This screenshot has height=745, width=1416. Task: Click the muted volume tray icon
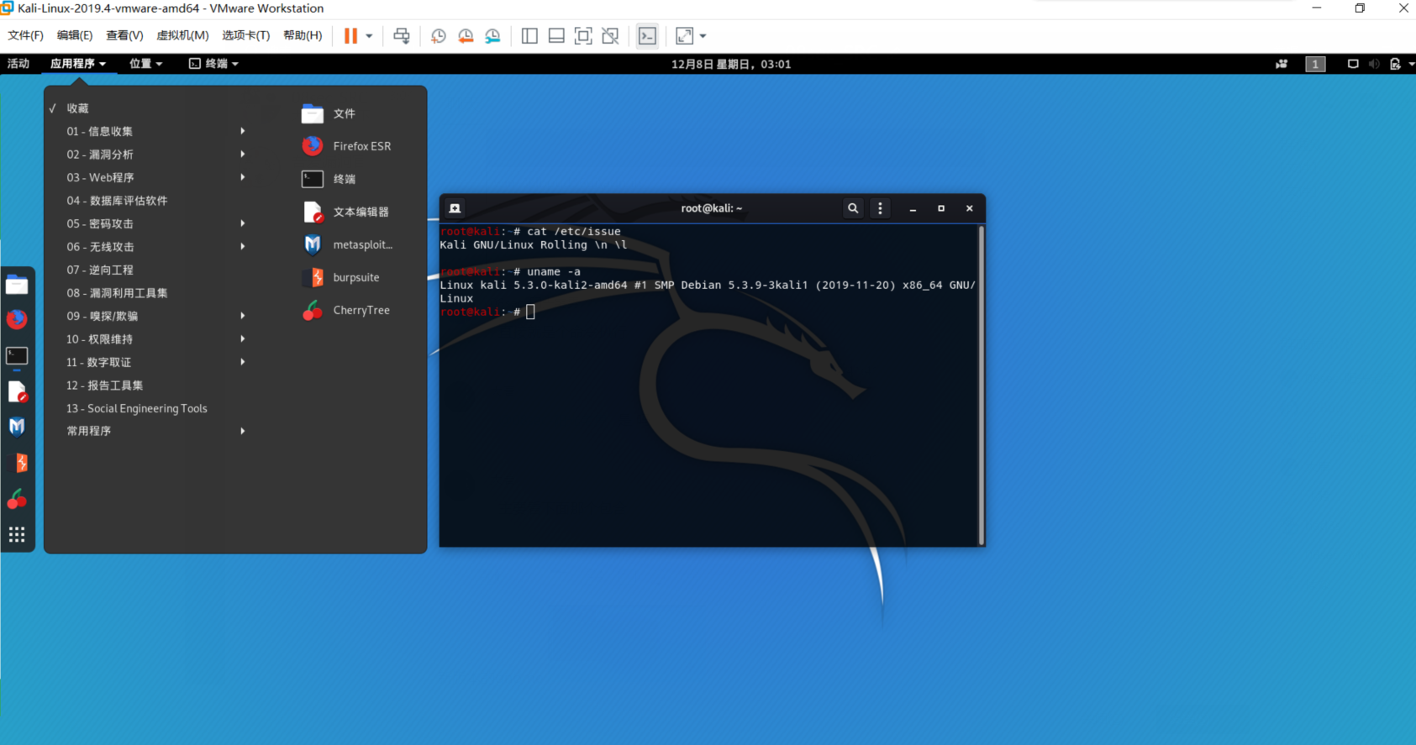click(x=1374, y=64)
